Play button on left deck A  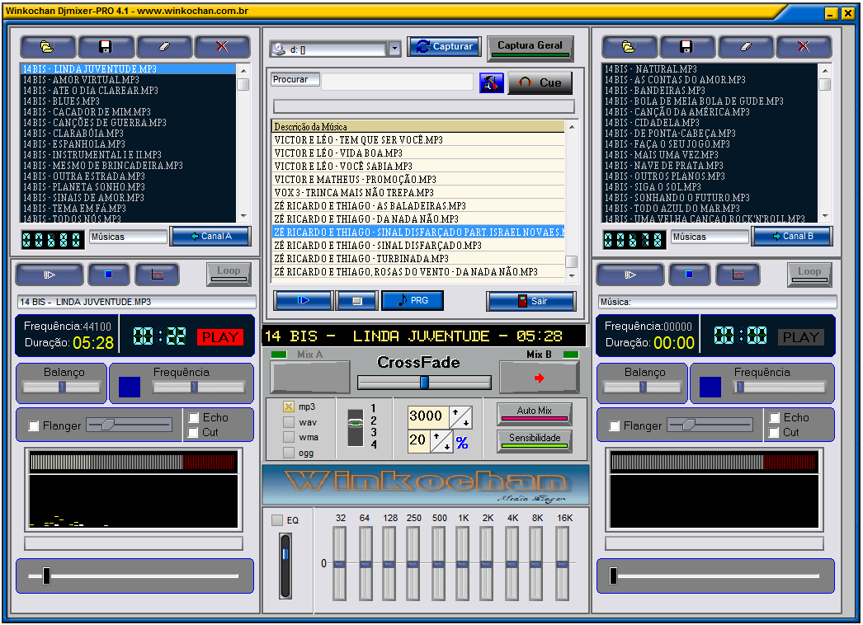50,275
